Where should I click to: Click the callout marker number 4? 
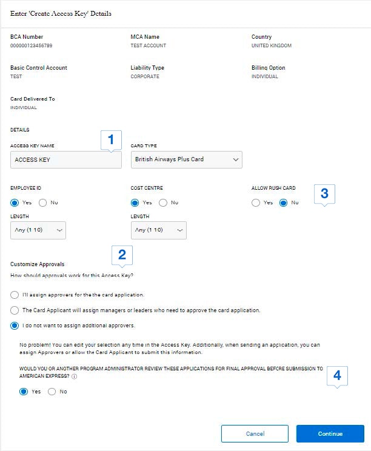[337, 376]
